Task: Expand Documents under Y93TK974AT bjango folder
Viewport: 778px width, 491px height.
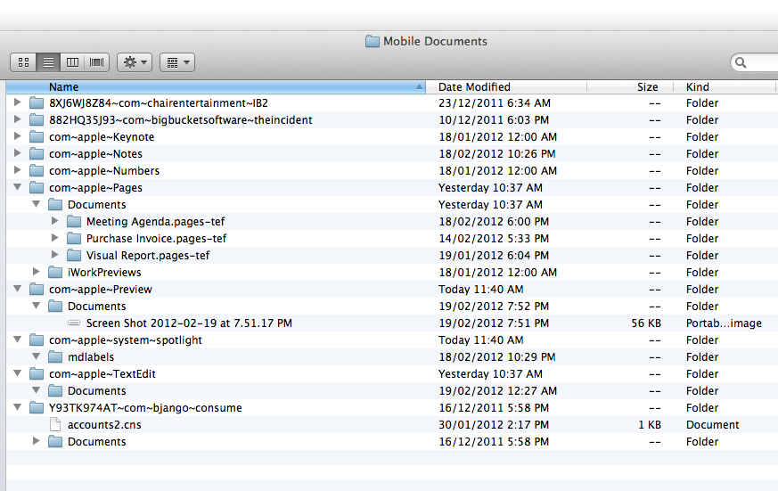Action: [x=37, y=441]
